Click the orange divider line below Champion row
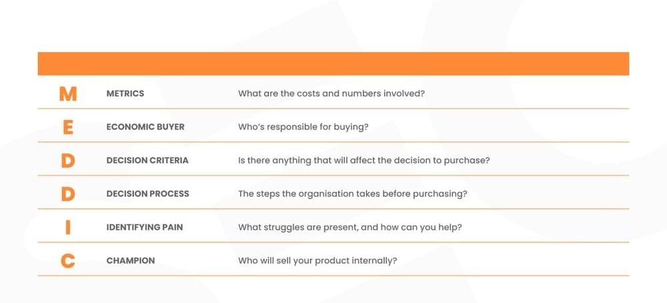 pos(333,276)
